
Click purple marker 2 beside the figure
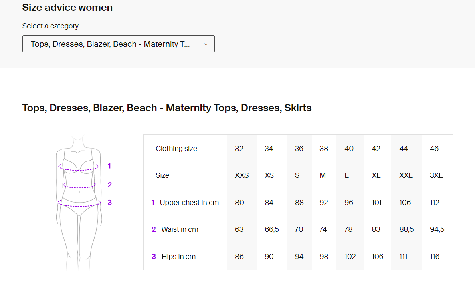pyautogui.click(x=110, y=185)
